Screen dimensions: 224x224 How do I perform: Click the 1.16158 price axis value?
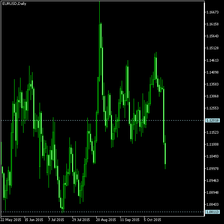[212, 24]
